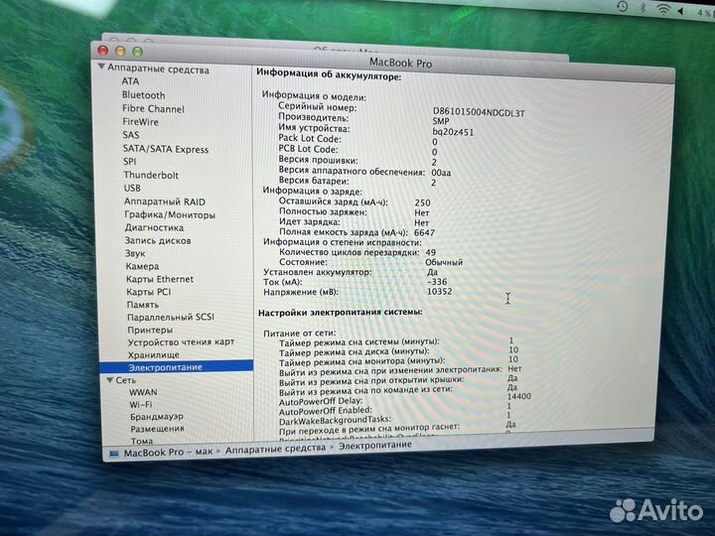715x536 pixels.
Task: Select Тома under Сеть
Action: pos(142,441)
